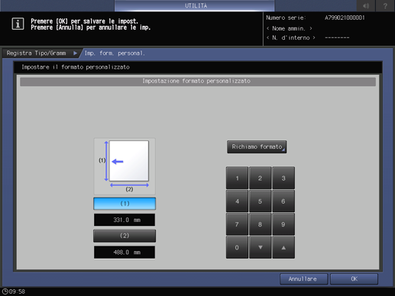The height and width of the screenshot is (296, 395).
Task: Click the Nome ammin. label
Action: 289,28
